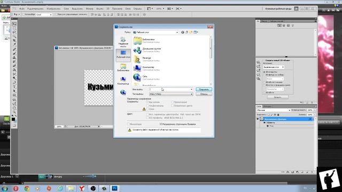Open the 'Фильтр' menu
Image resolution: width=342 pixels, height=192 pixels.
coord(89,9)
